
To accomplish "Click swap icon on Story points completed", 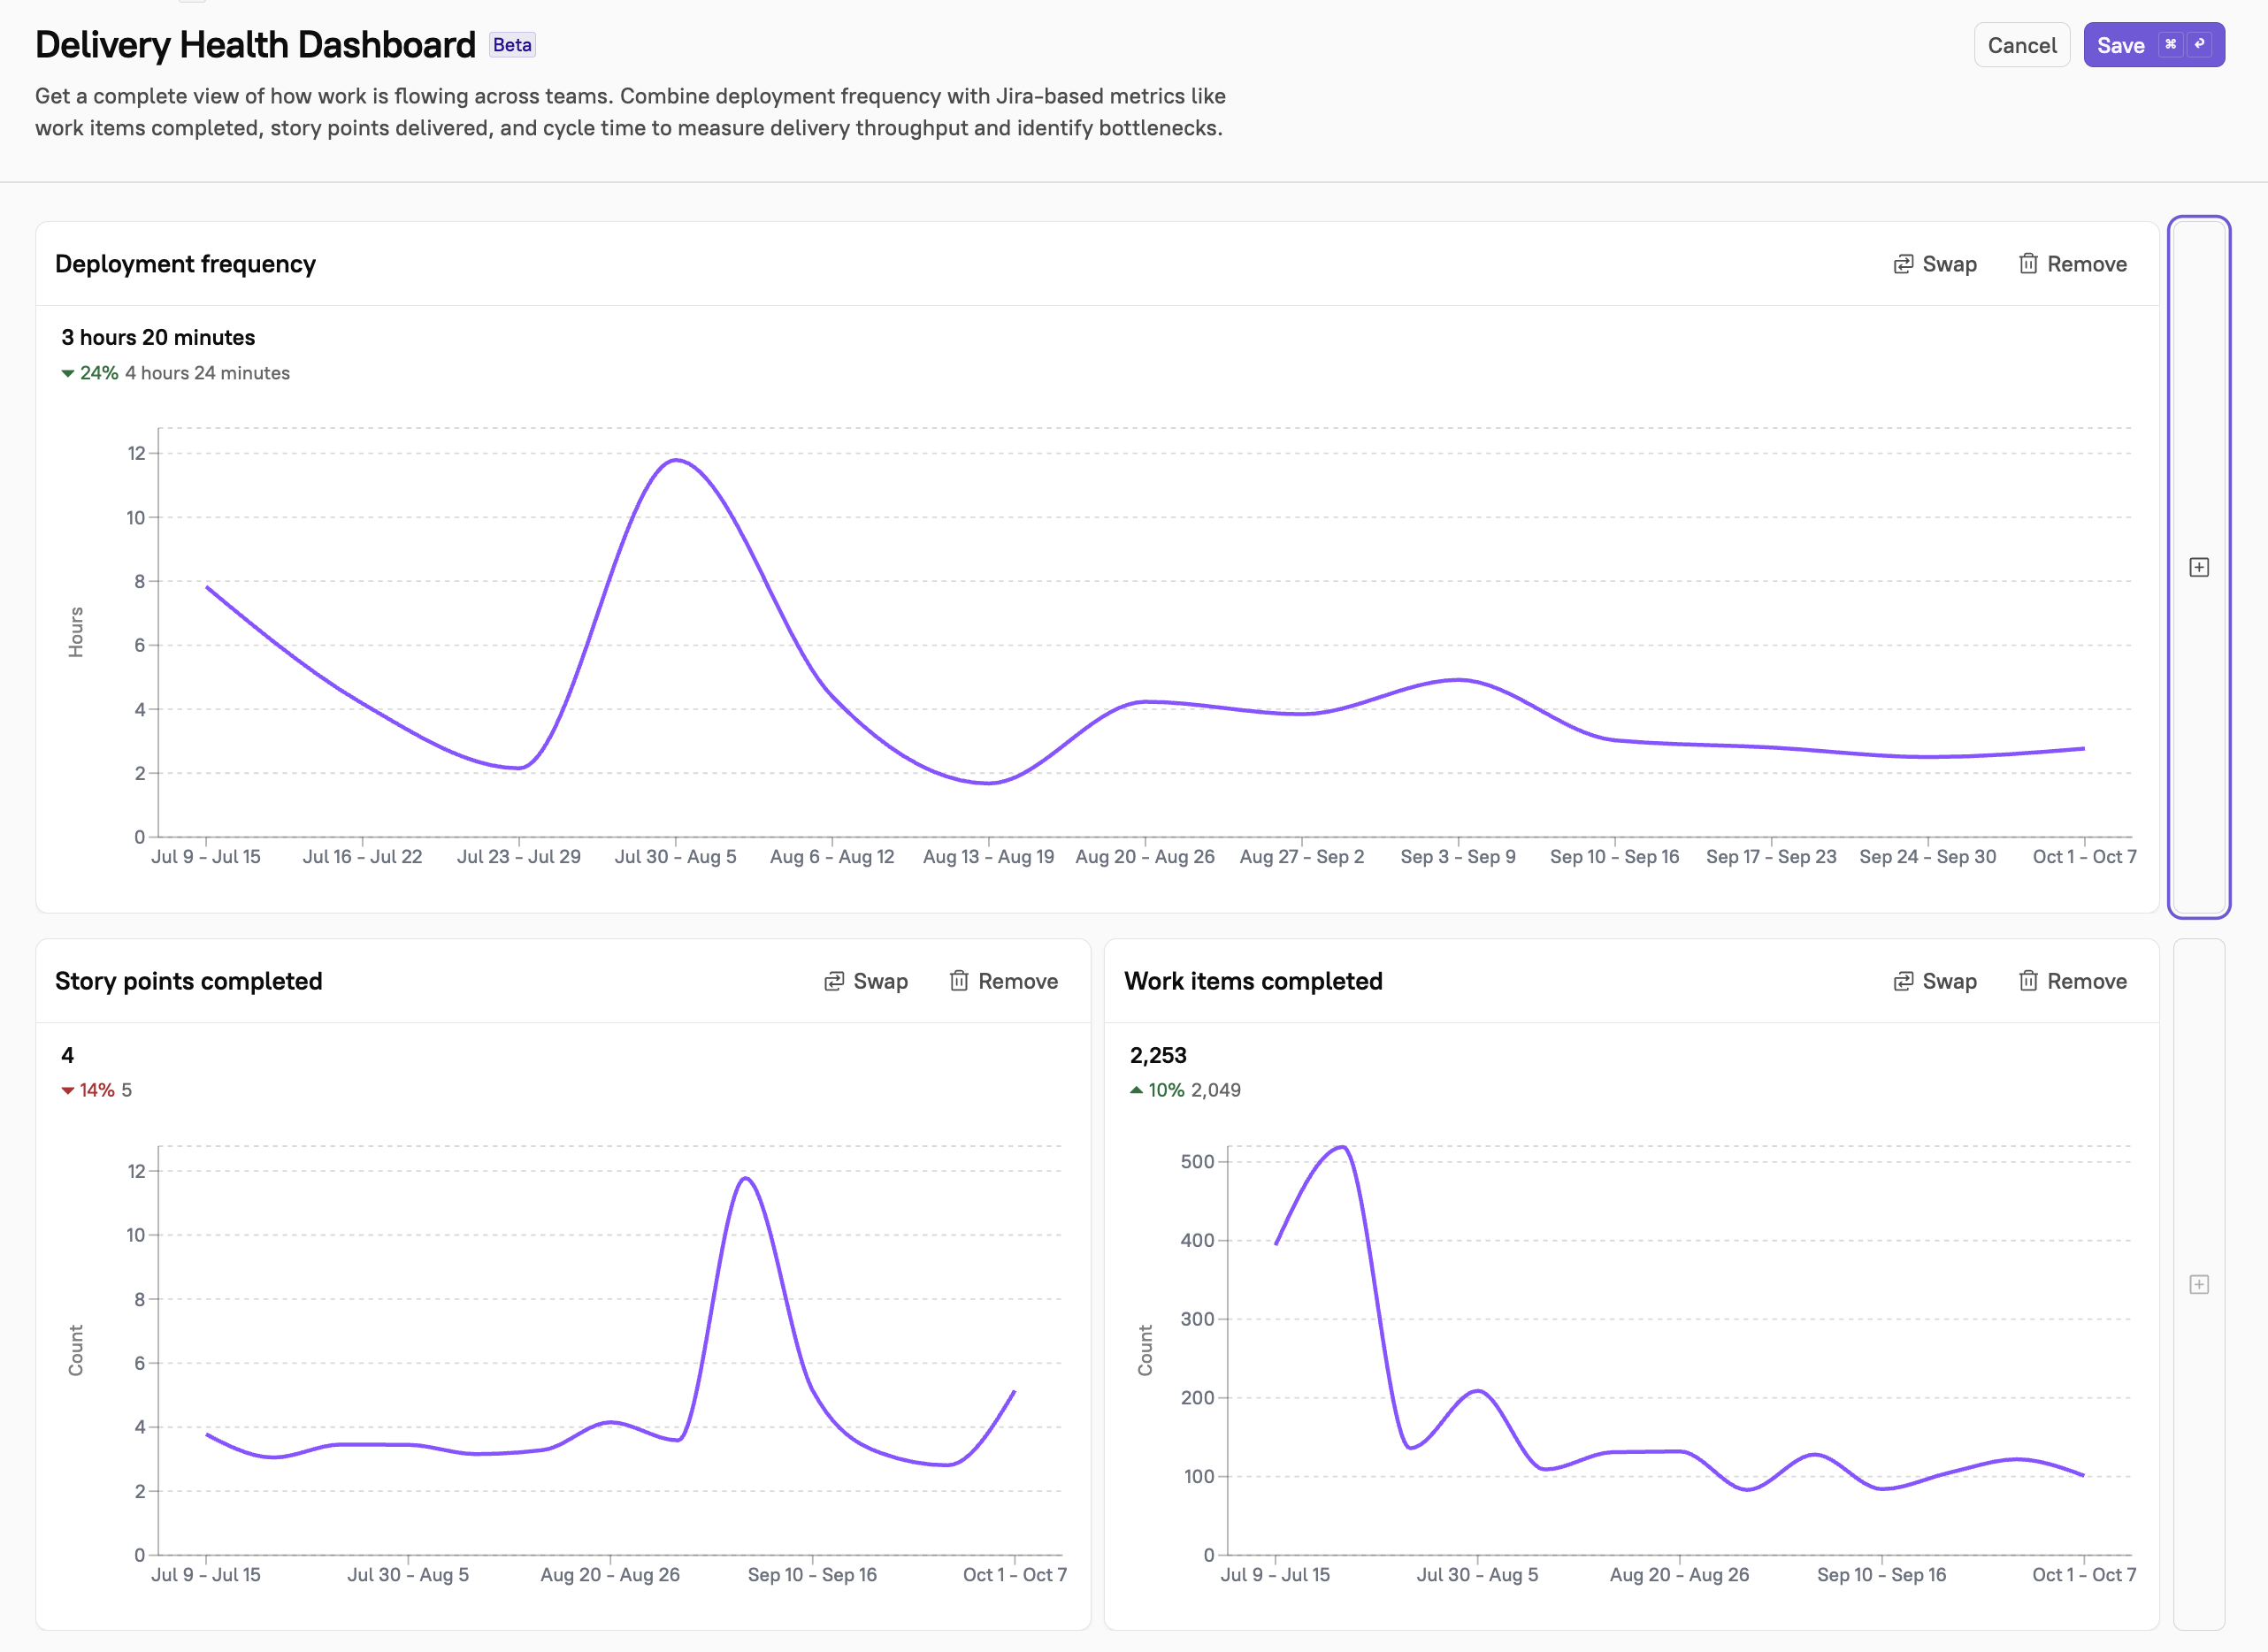I will 833,981.
